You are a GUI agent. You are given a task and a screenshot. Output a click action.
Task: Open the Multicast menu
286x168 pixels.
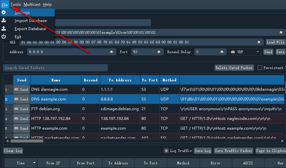point(32,4)
